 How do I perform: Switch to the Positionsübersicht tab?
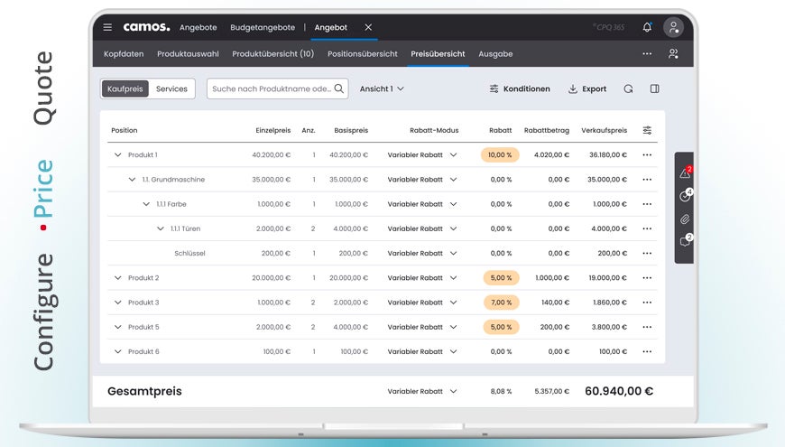(362, 54)
